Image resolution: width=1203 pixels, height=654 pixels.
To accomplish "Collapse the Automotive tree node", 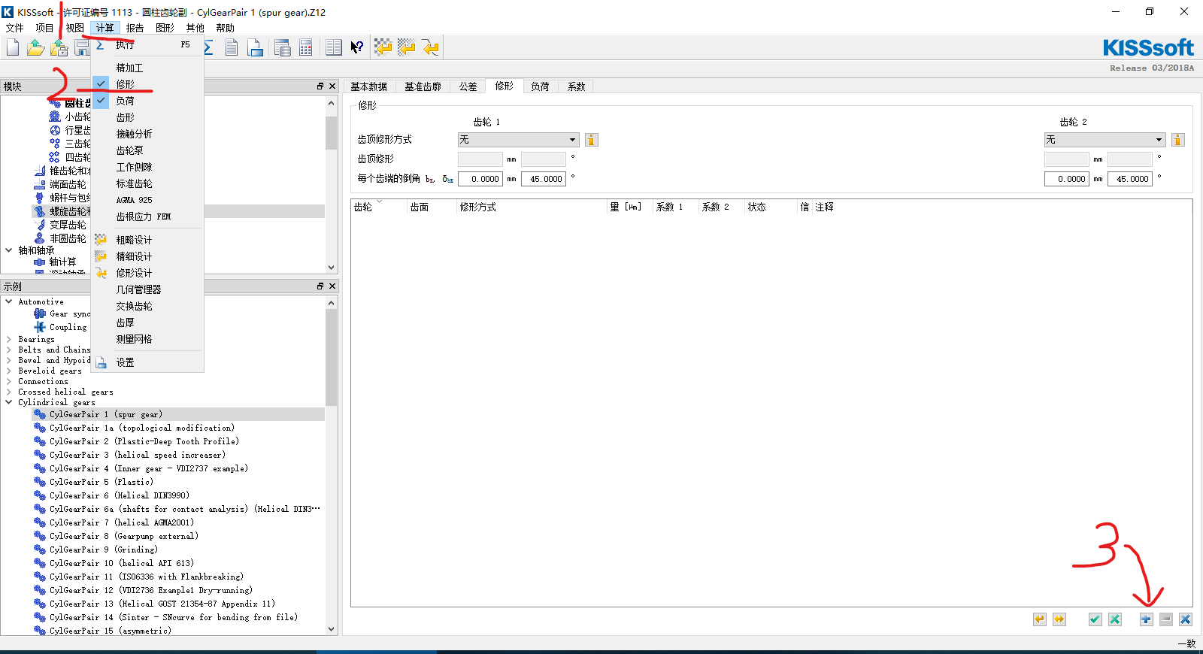I will pyautogui.click(x=9, y=301).
